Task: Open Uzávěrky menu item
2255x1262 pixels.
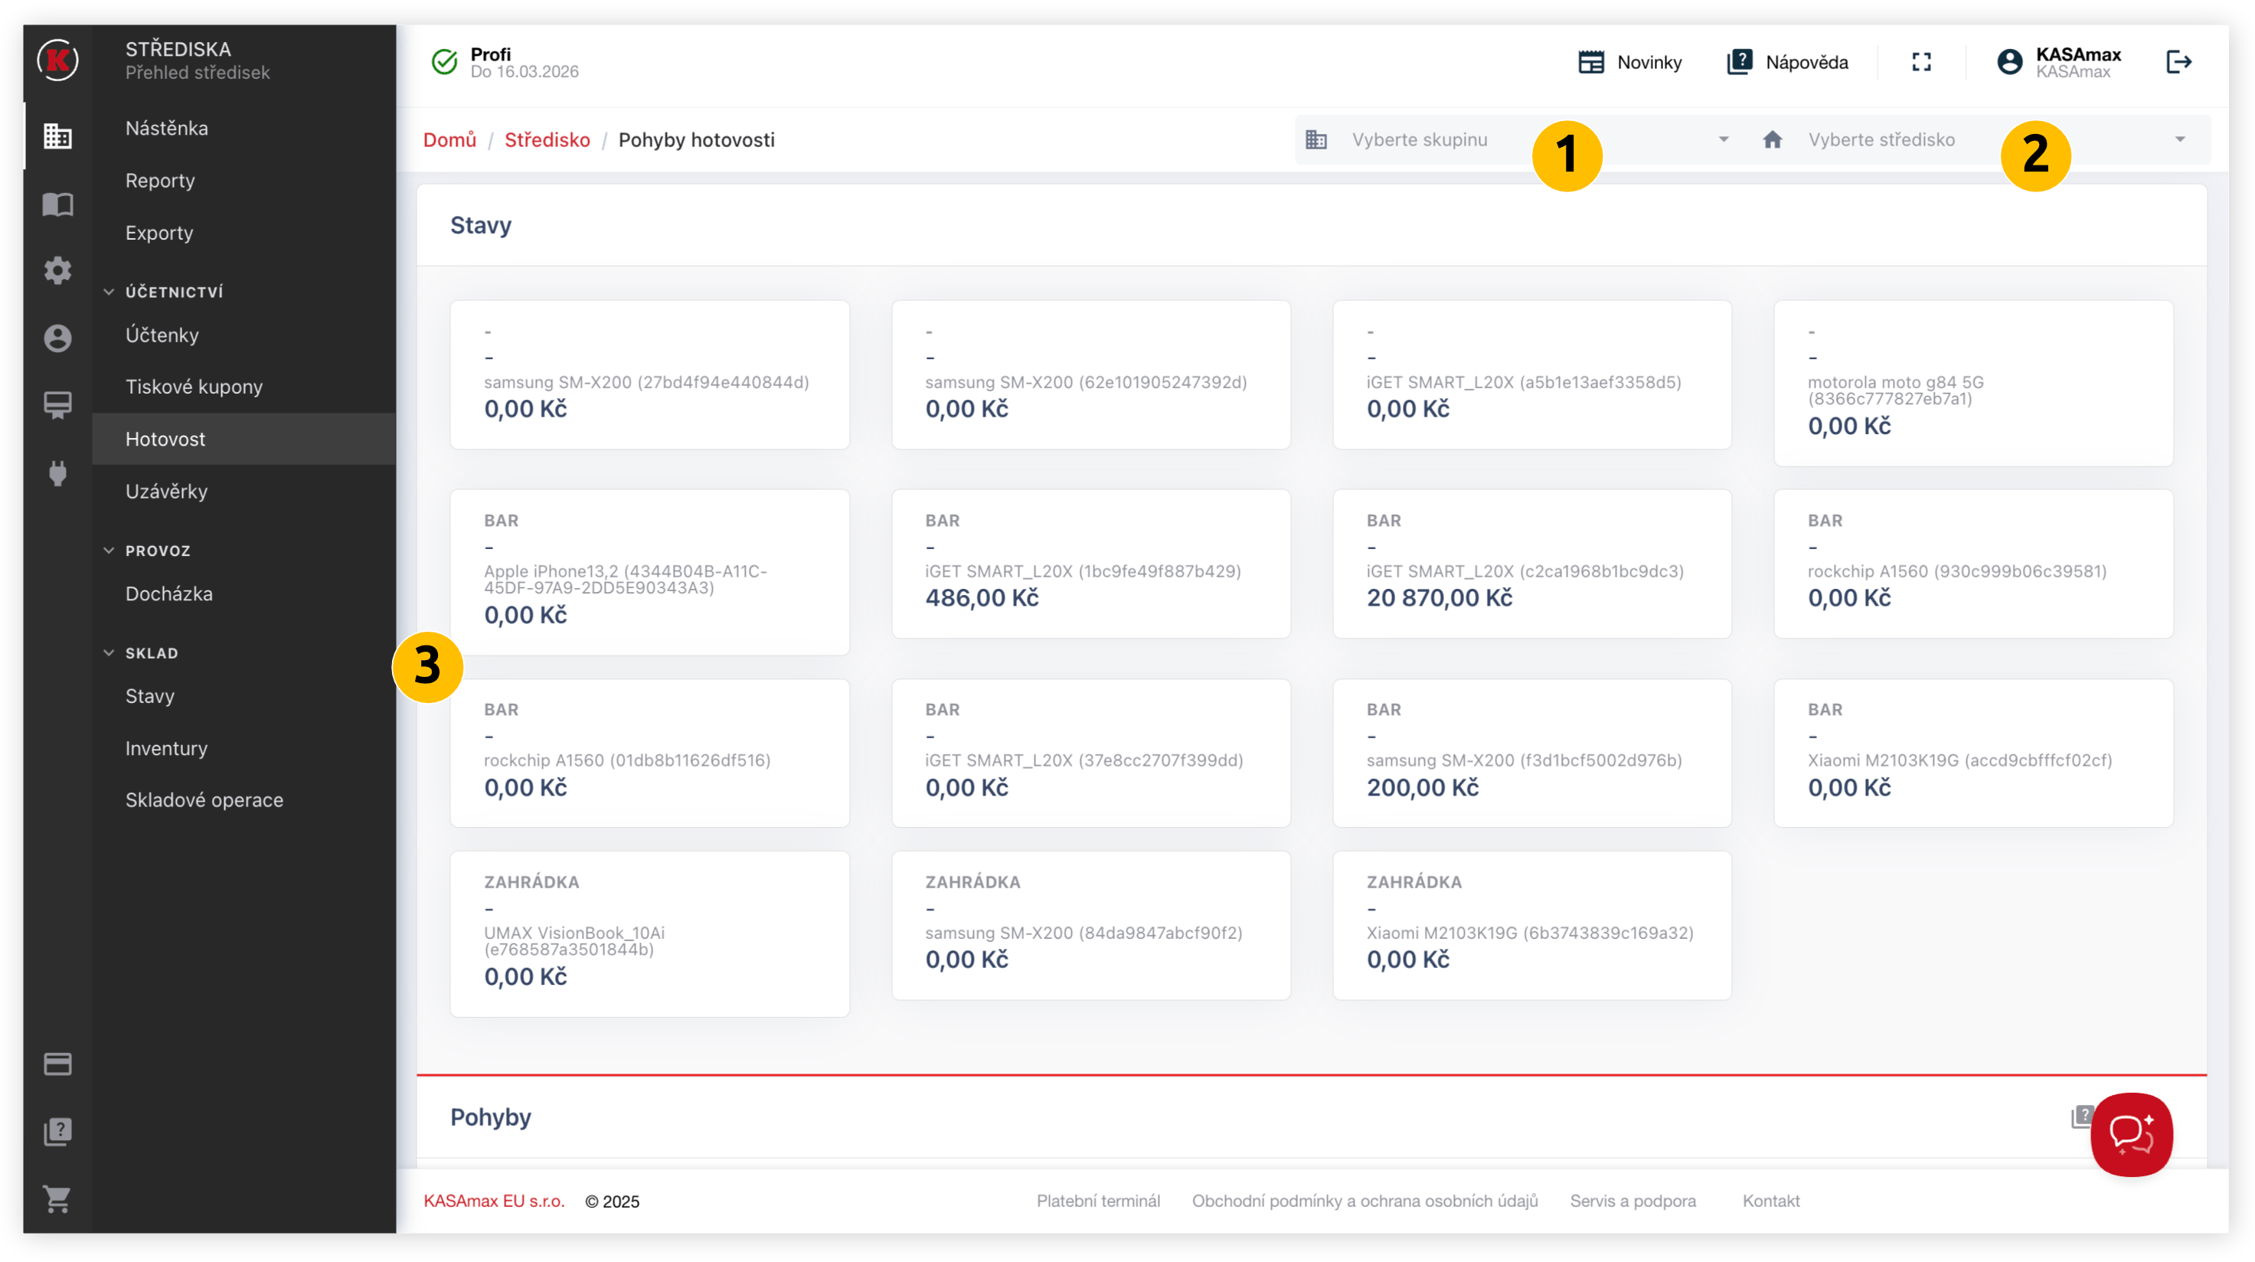Action: 166,492
